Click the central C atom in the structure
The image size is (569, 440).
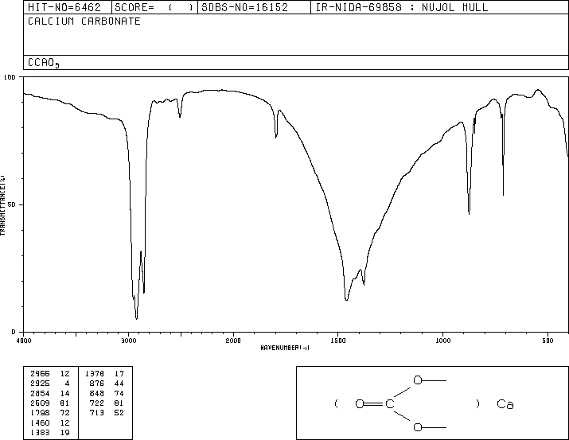pyautogui.click(x=390, y=403)
